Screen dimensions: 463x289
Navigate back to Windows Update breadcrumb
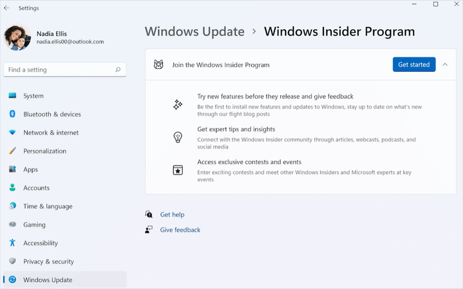coord(195,32)
